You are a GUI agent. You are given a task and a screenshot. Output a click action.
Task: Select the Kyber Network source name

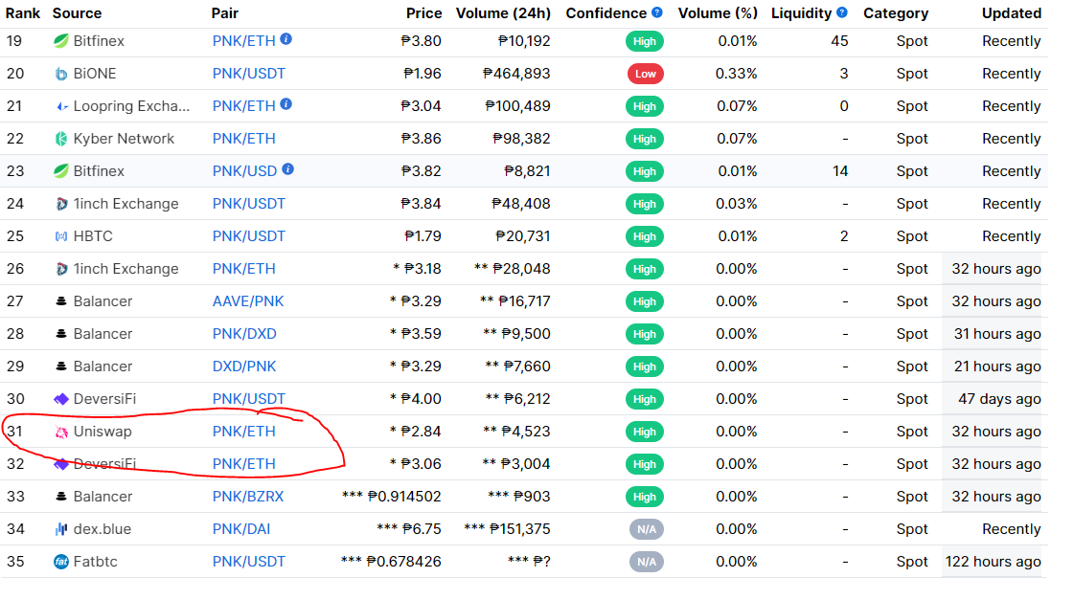(x=124, y=139)
